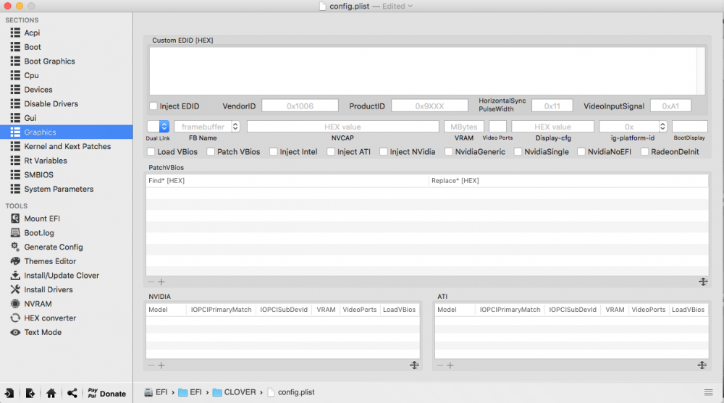The width and height of the screenshot is (724, 403).
Task: Click the Display-cfg HEX value field
Action: click(552, 127)
